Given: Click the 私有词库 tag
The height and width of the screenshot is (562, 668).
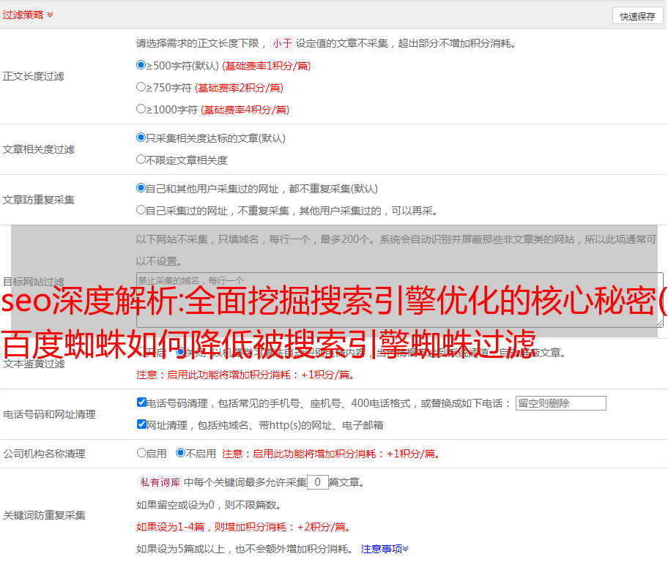Looking at the screenshot, I should tap(160, 482).
